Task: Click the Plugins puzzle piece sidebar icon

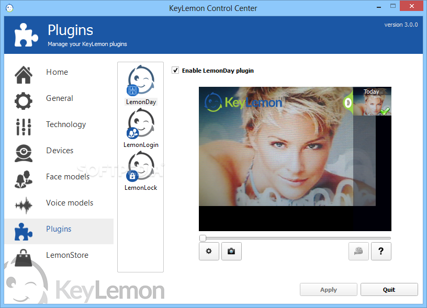Action: [24, 232]
